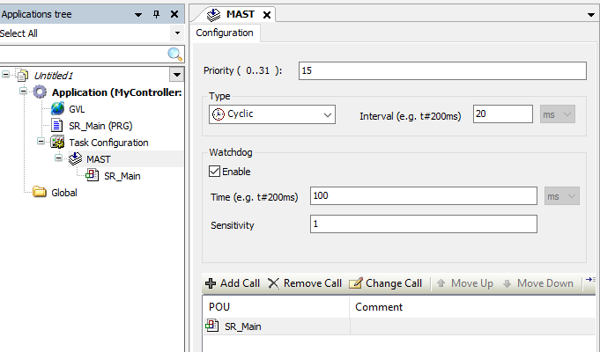Pin the Applications tree panel
Image resolution: width=600 pixels, height=352 pixels.
click(157, 15)
